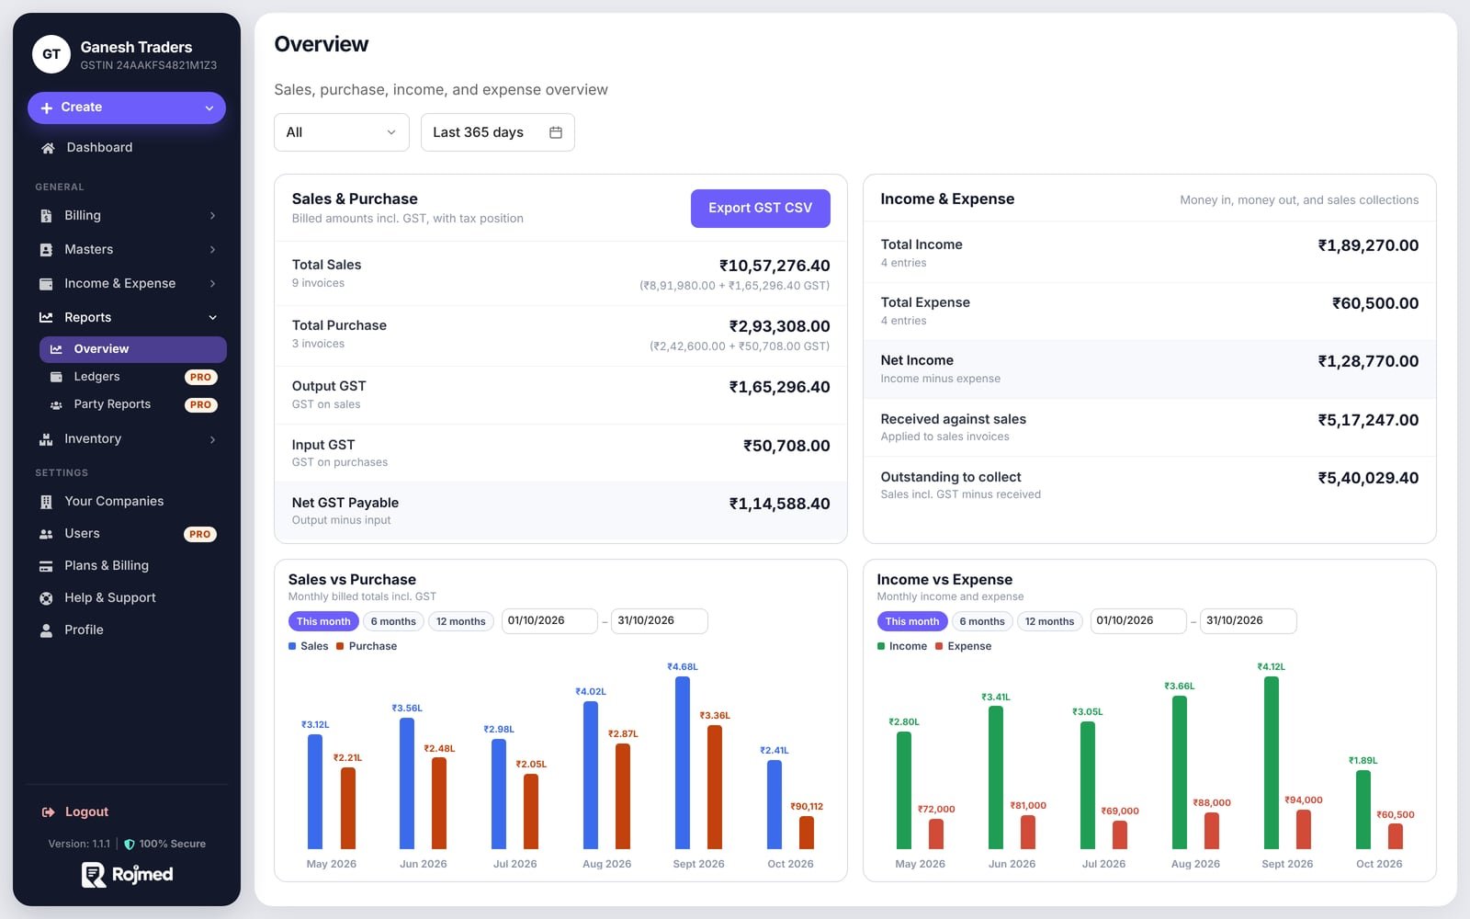
Task: Open the Create dropdown chevron
Action: pyautogui.click(x=209, y=108)
